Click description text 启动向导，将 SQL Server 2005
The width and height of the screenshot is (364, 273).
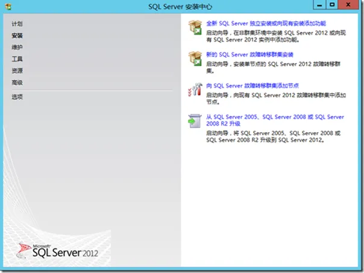273,136
